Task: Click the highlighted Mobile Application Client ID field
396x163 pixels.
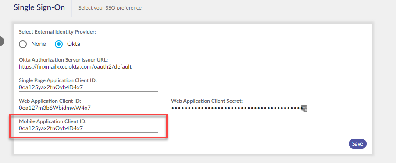Action: click(x=89, y=128)
